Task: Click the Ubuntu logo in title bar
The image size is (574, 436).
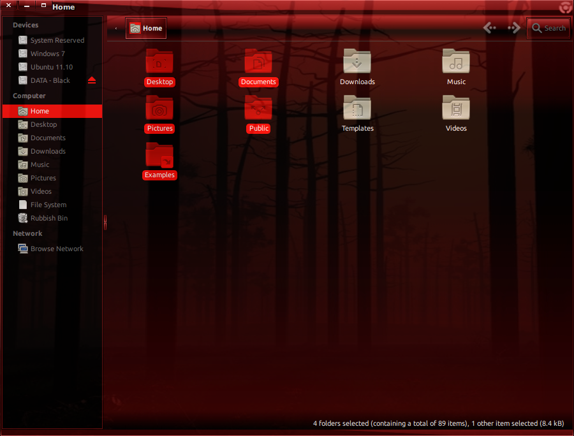Action: 566,7
